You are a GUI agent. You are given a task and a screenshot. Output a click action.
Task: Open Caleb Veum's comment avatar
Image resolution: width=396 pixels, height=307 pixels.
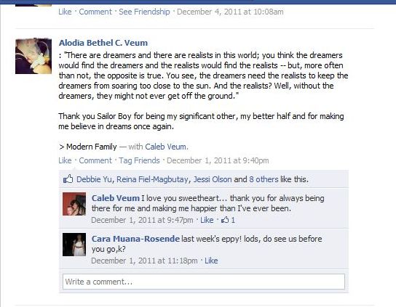tap(74, 204)
